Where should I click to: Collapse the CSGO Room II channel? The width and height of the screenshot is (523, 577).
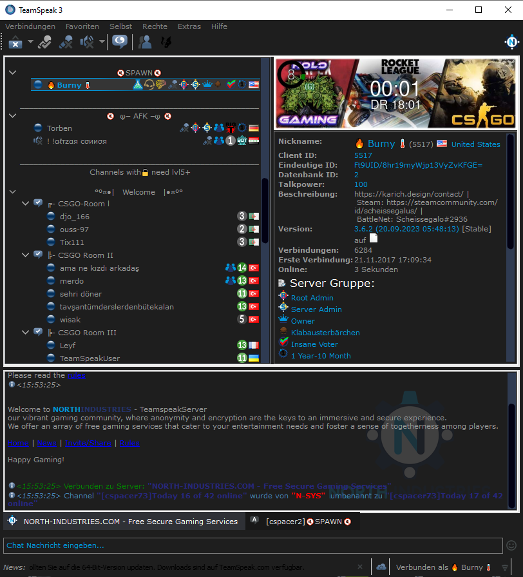pyautogui.click(x=25, y=255)
